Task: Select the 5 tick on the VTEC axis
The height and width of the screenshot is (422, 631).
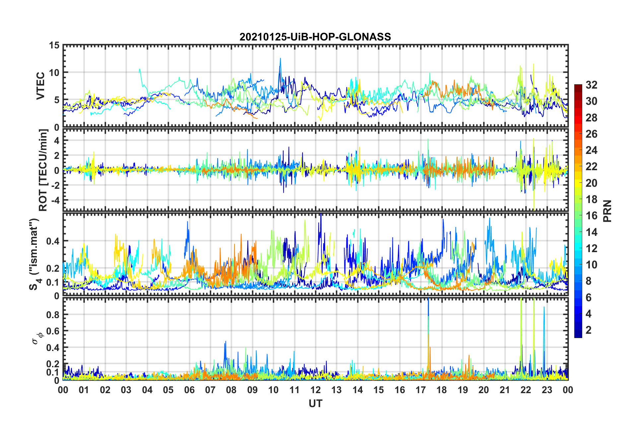Action: tap(57, 100)
